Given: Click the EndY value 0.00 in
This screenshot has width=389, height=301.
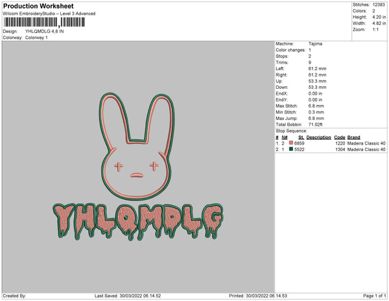Looking at the screenshot, I should click(x=315, y=100).
